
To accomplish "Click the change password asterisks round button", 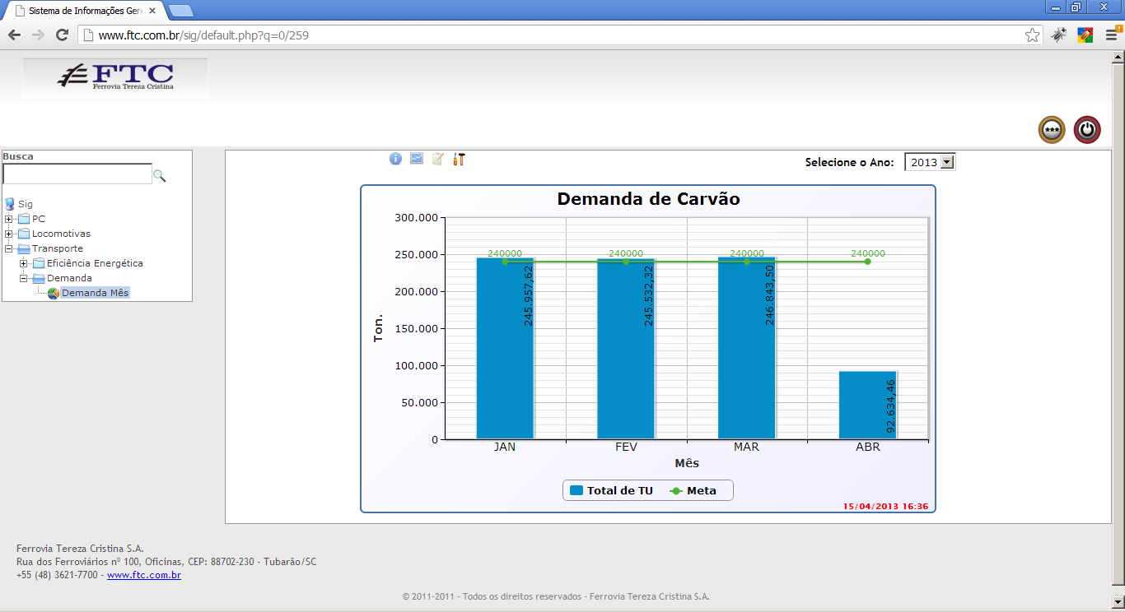I will click(1052, 130).
